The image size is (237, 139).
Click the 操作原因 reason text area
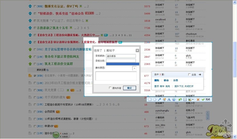[x=116, y=76]
